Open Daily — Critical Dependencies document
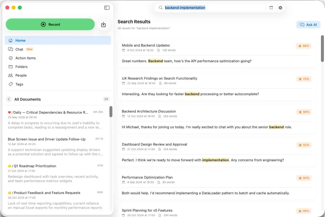The height and width of the screenshot is (217, 325). 56,119
